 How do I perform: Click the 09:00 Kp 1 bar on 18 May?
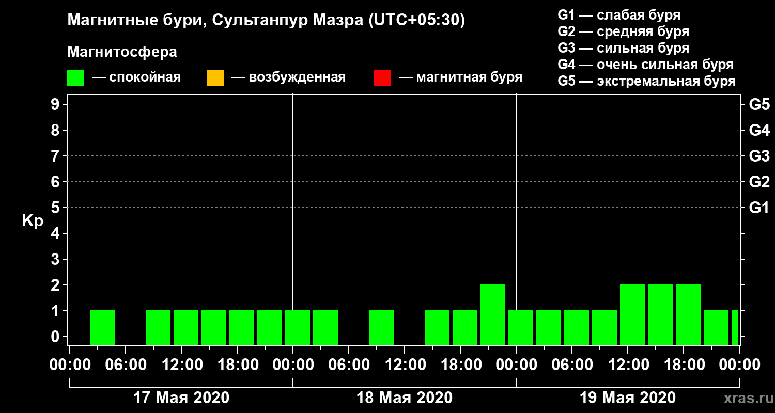(381, 327)
